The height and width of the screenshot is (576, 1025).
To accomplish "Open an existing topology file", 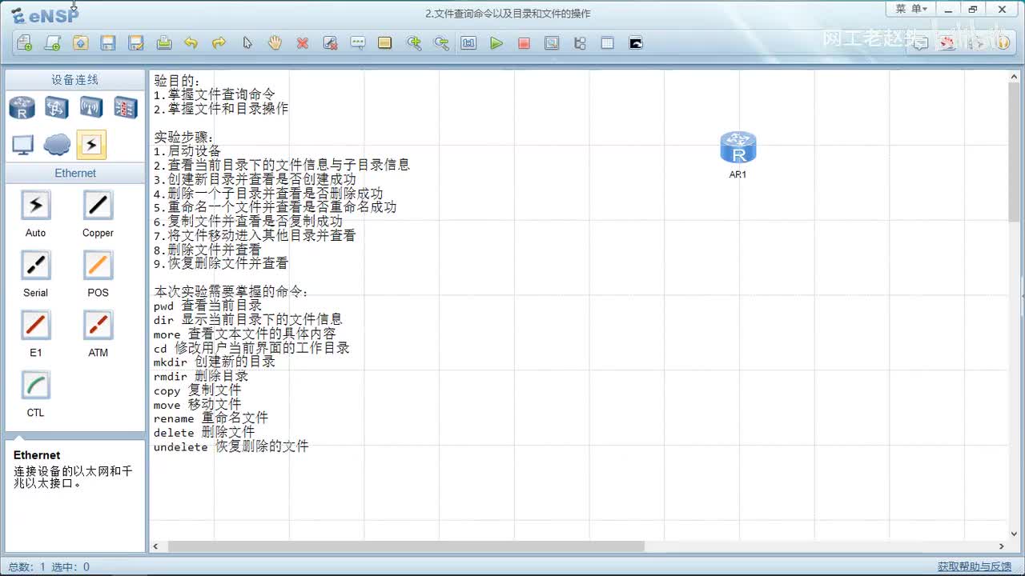I will click(80, 43).
